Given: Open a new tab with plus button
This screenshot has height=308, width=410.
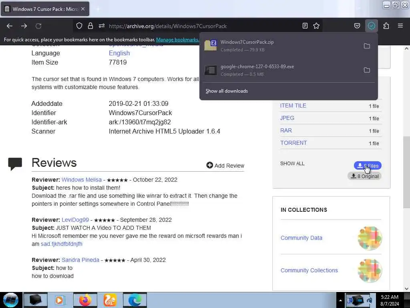Looking at the screenshot, I should [98, 9].
